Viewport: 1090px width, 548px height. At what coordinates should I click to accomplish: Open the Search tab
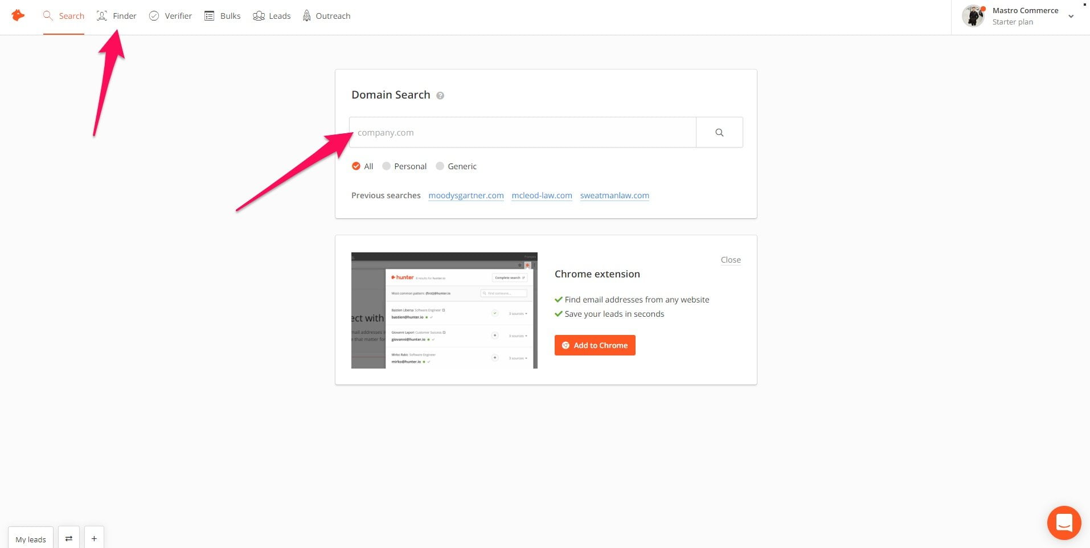64,16
